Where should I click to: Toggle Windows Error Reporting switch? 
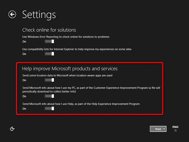[49, 41]
